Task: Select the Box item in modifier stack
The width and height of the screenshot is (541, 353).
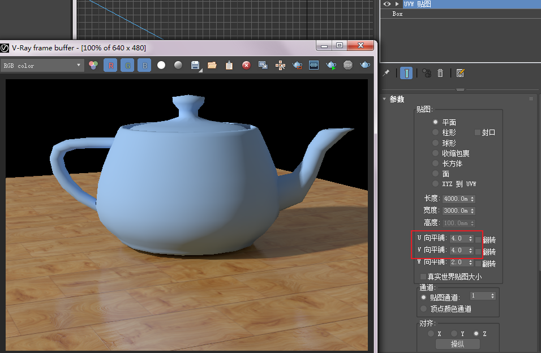Action: (x=397, y=14)
